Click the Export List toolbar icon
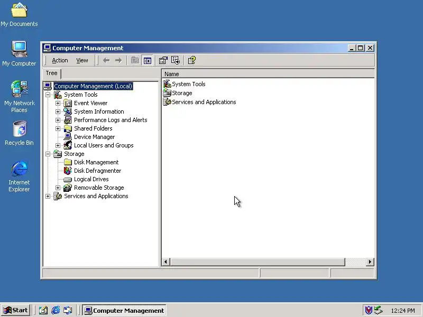The image size is (423, 317). [176, 60]
